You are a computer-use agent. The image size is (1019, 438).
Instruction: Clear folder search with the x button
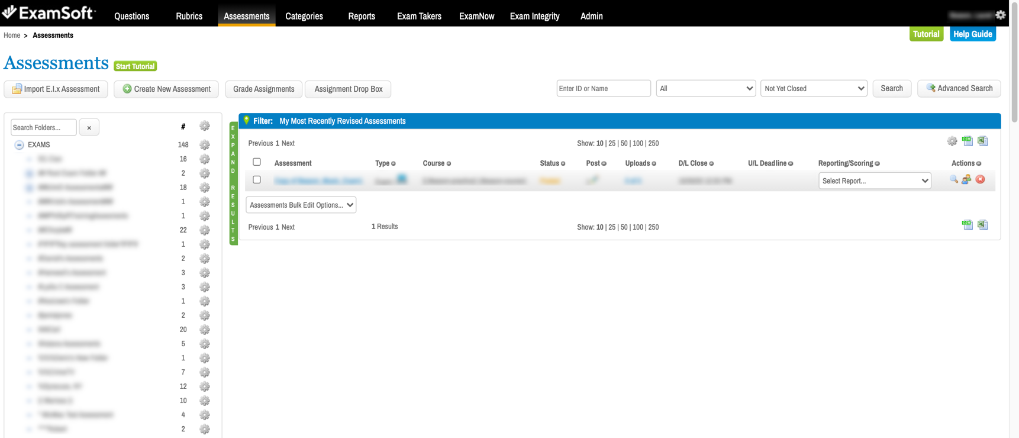pos(89,127)
